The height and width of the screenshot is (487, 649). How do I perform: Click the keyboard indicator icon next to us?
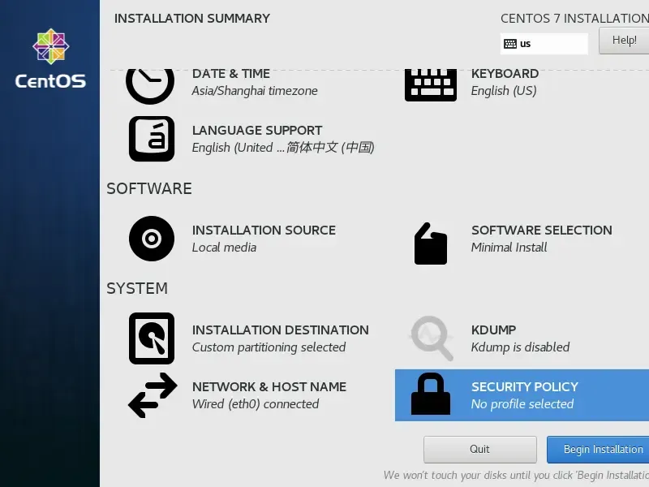tap(510, 44)
